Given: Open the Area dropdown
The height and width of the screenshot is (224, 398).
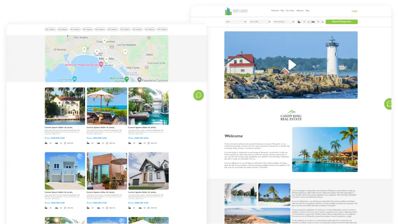Looking at the screenshot, I should [x=236, y=22].
